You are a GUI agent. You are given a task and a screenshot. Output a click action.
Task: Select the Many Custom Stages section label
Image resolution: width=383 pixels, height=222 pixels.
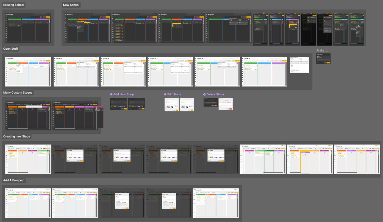point(18,93)
